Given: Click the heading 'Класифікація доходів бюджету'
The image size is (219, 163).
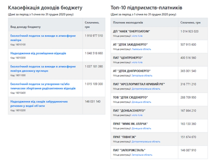Looking at the screenshot, I should 45,8.
